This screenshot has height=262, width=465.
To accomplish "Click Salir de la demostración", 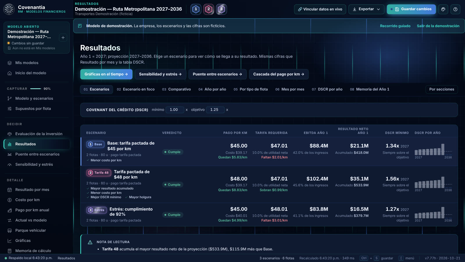I will [438, 26].
